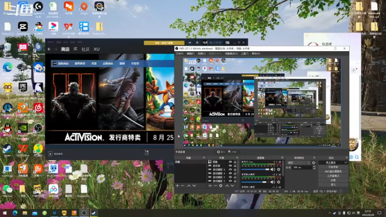The width and height of the screenshot is (386, 217).
Task: Open transition properties gear in OBS
Action: pyautogui.click(x=314, y=163)
